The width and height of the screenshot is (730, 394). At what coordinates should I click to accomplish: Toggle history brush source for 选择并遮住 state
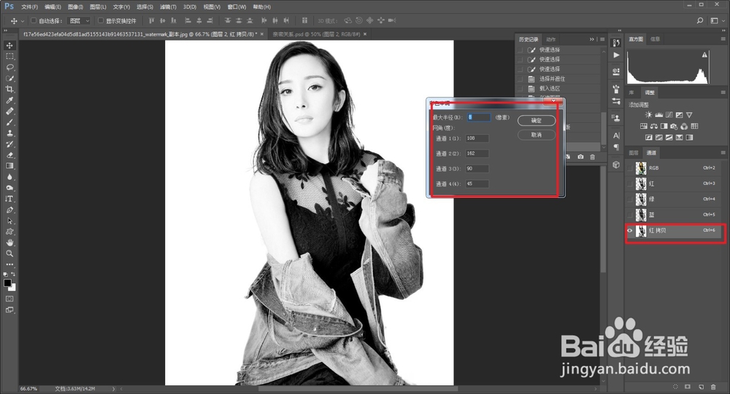point(520,79)
